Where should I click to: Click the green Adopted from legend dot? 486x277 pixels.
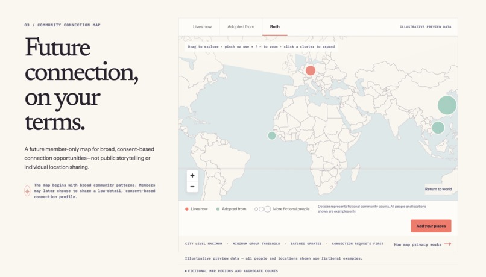click(218, 209)
